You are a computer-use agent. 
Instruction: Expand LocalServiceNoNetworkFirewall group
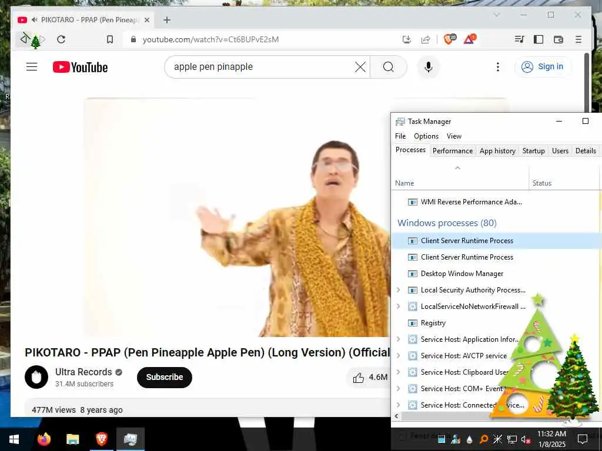tap(398, 307)
